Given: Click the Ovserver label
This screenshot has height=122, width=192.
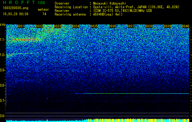Looking at the screenshot, I should coord(62,3).
